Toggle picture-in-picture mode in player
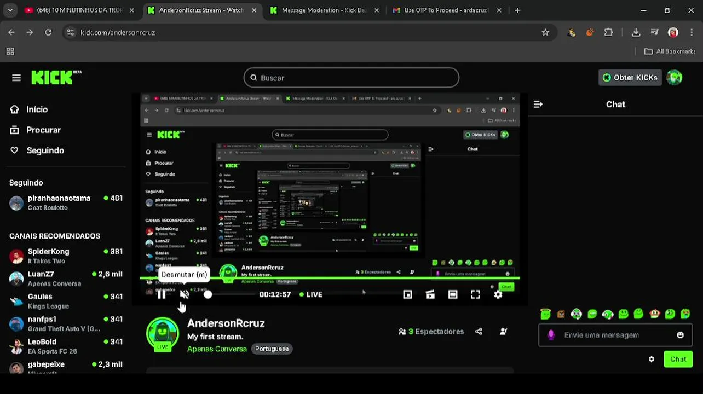The height and width of the screenshot is (394, 703). coord(407,294)
